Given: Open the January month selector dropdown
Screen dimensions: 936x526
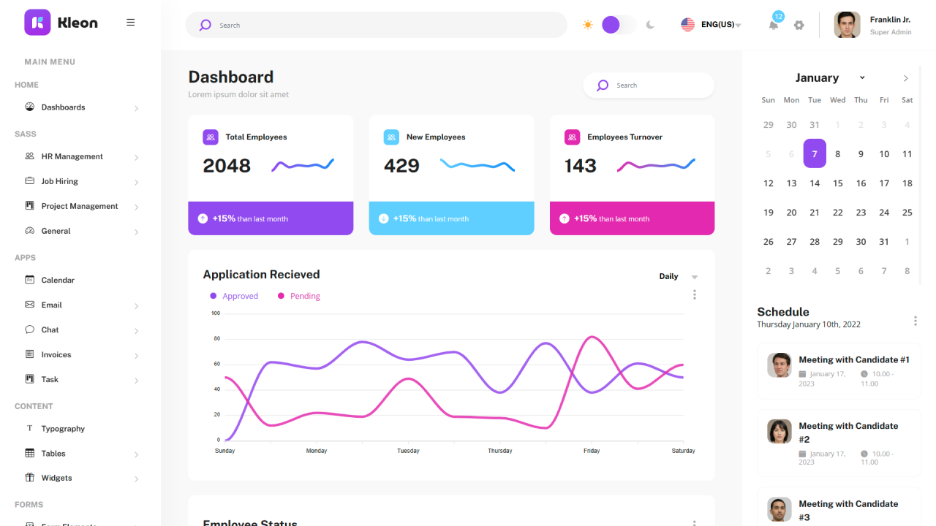Looking at the screenshot, I should (862, 77).
